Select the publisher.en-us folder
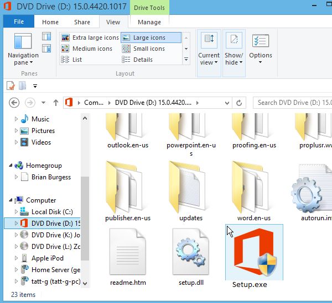The image size is (332, 303). pyautogui.click(x=128, y=191)
